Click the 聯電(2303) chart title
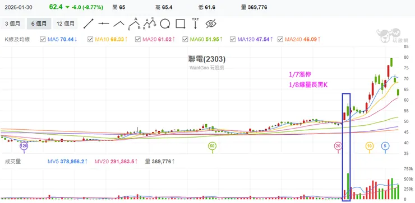The image size is (415, 203). tap(208, 59)
